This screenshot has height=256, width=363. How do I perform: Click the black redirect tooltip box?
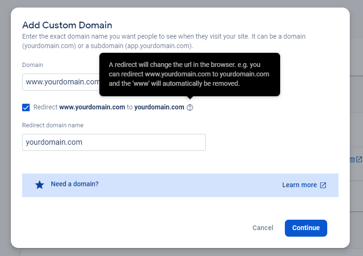click(x=189, y=74)
